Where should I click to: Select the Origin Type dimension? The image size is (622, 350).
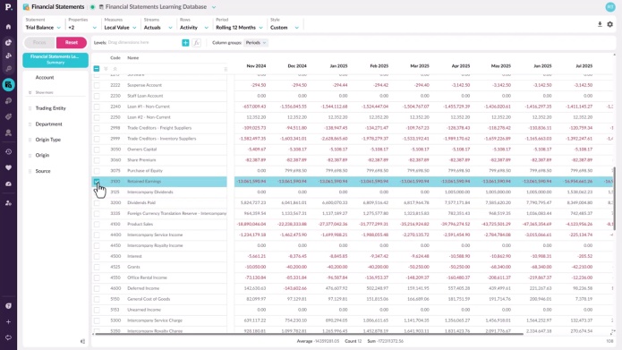[48, 140]
